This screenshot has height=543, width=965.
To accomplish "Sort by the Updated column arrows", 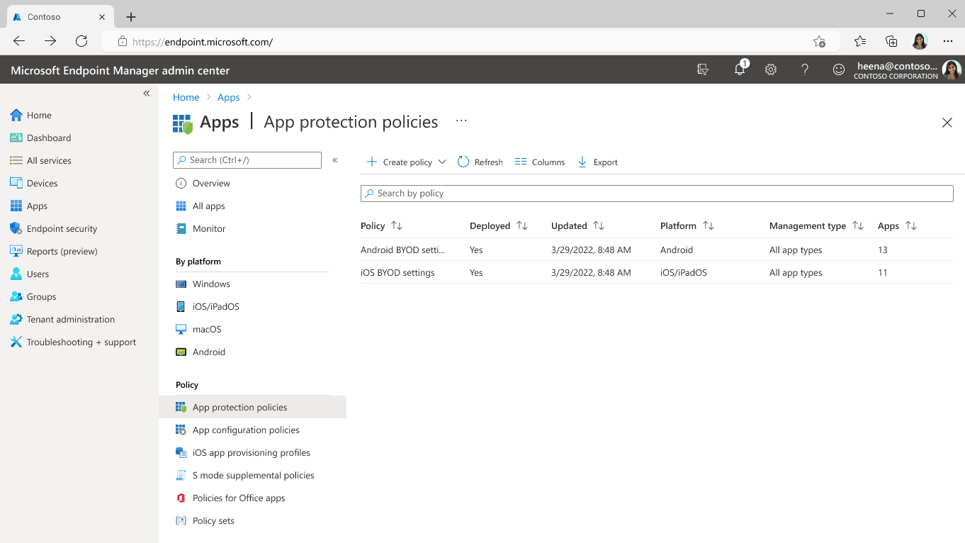I will pyautogui.click(x=599, y=226).
